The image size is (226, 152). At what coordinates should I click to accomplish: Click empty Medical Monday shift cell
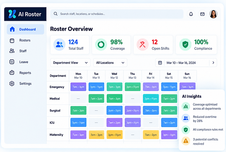pyautogui.click(x=78, y=98)
